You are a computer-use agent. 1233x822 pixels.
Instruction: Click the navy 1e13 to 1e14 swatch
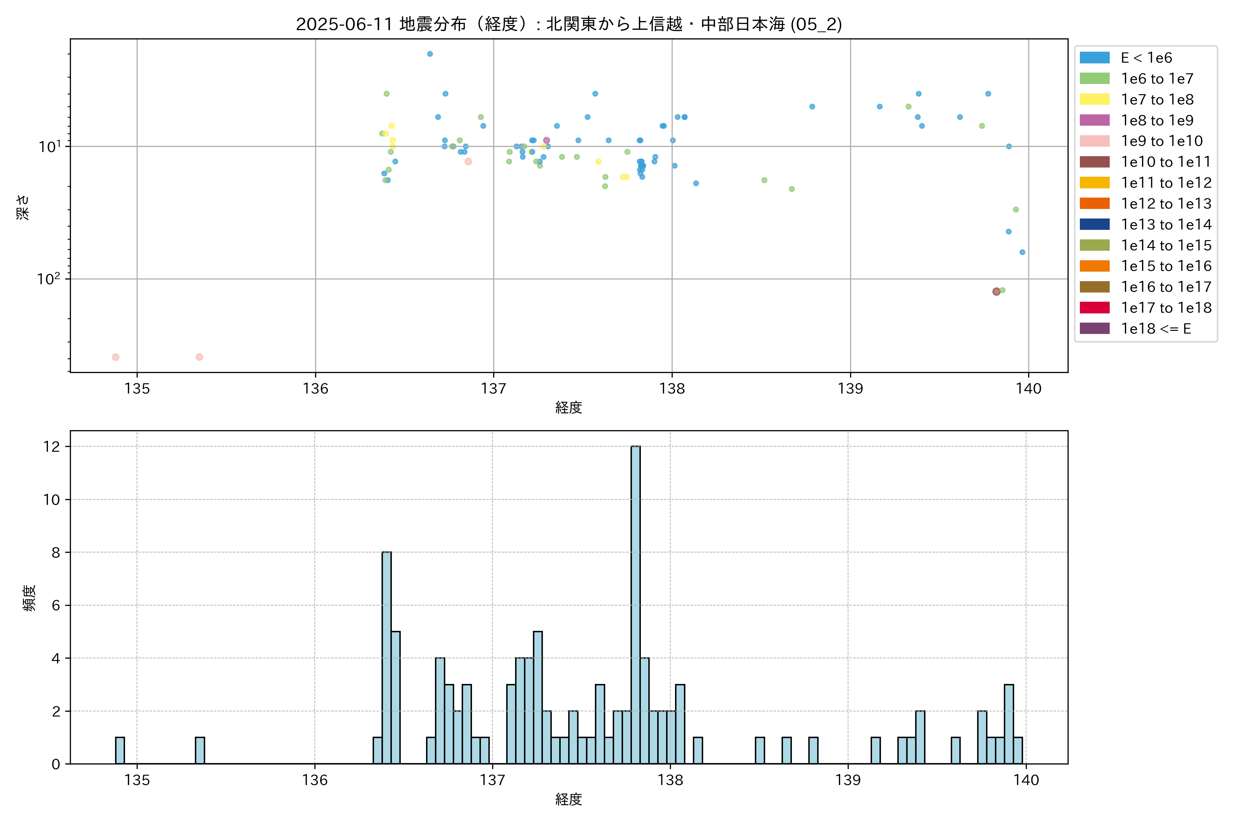coord(1094,224)
